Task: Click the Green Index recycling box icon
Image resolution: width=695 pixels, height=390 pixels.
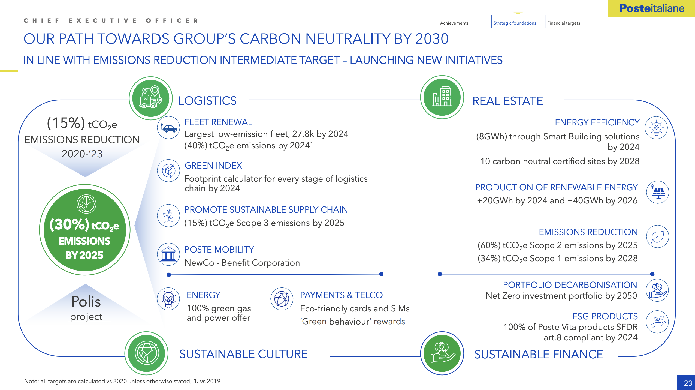Action: coord(168,171)
